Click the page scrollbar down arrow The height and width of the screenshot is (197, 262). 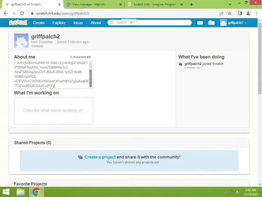(x=260, y=184)
